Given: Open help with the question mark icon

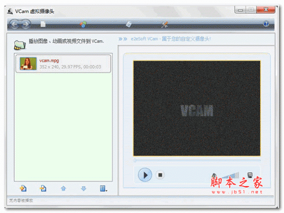Looking at the screenshot, I should (266, 24).
